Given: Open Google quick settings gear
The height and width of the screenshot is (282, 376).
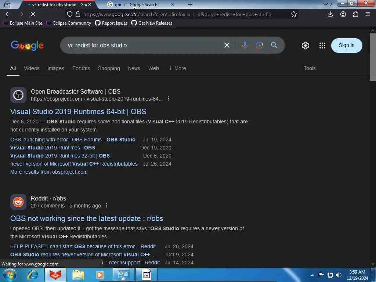Looking at the screenshot, I should [305, 45].
